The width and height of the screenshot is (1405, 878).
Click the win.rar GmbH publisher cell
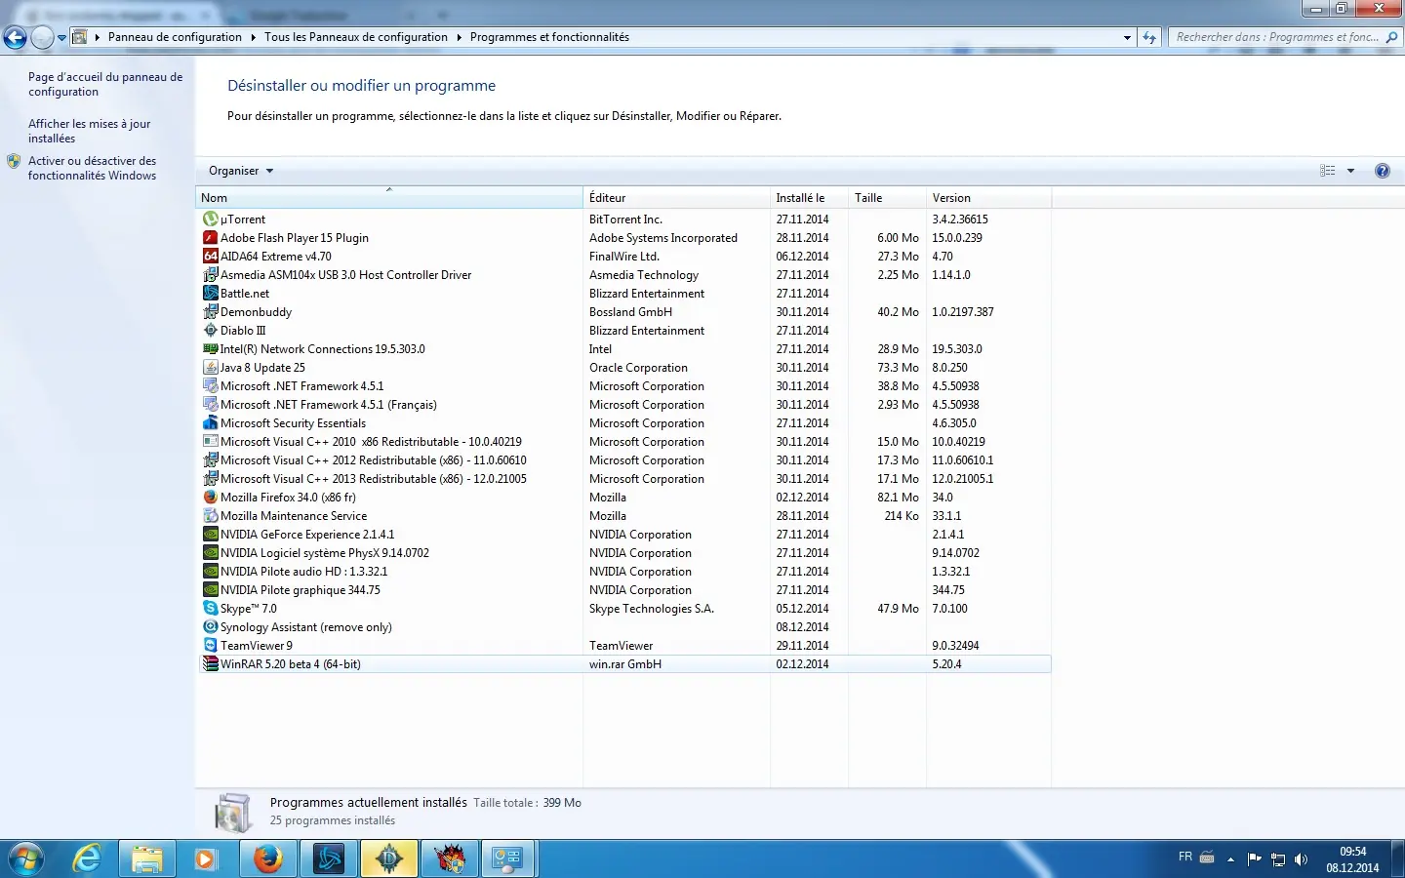tap(625, 664)
